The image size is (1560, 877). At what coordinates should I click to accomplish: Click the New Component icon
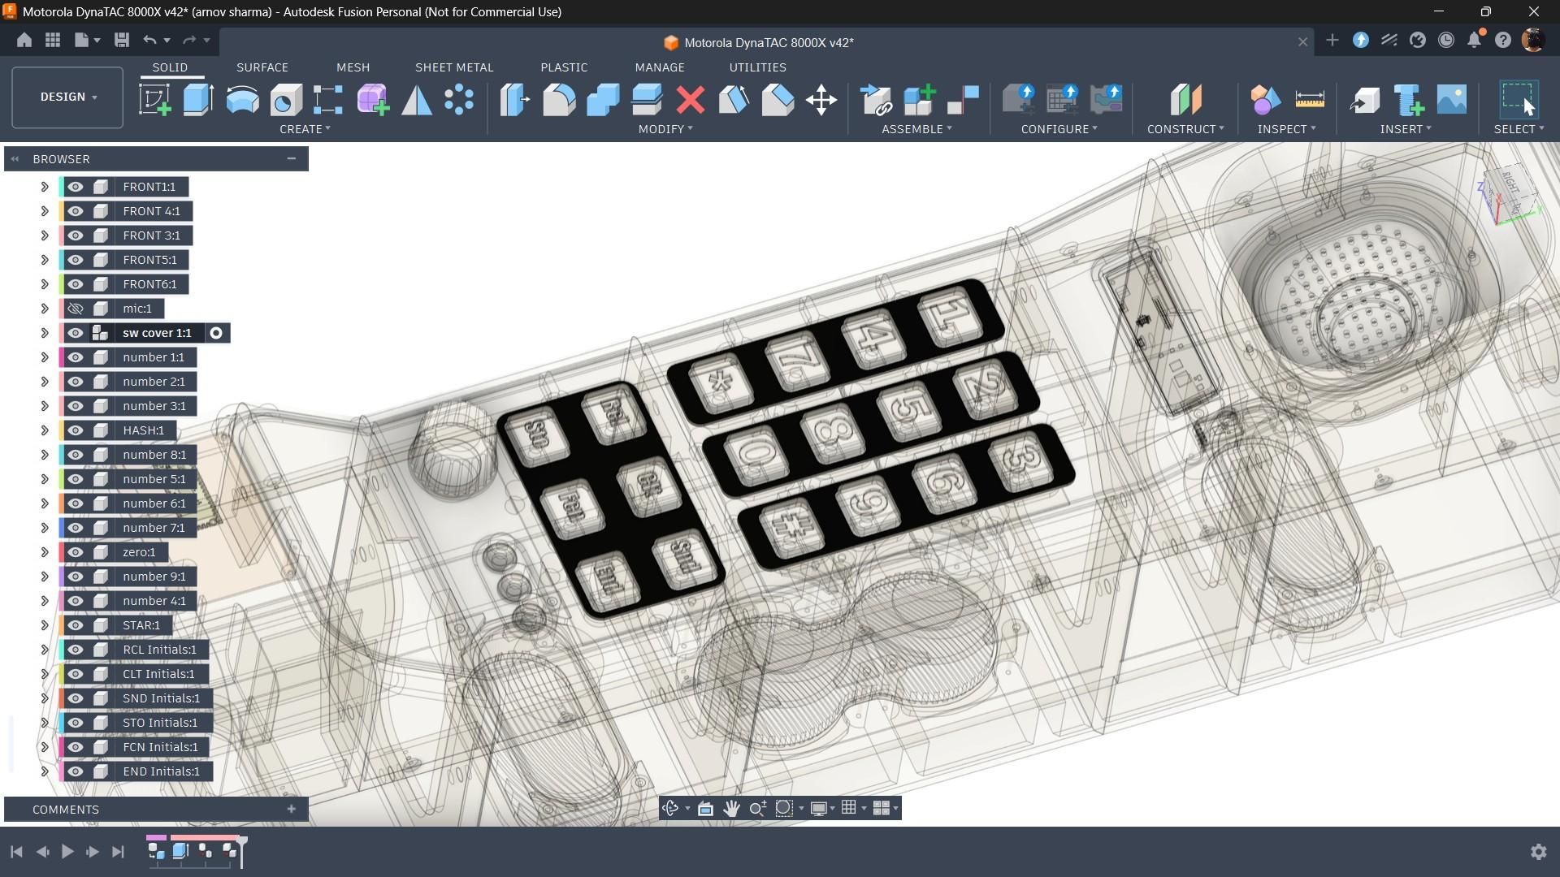pyautogui.click(x=920, y=100)
